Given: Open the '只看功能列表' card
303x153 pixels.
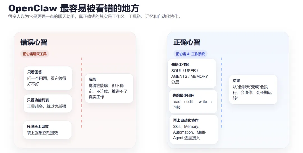Looking at the screenshot, I should pyautogui.click(x=48, y=103).
